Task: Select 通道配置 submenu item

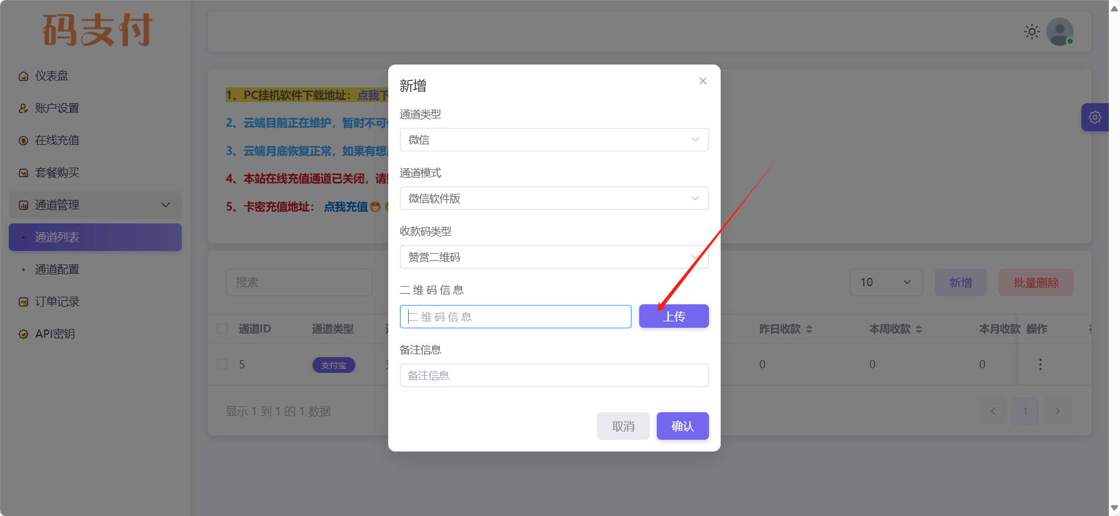Action: coord(95,270)
